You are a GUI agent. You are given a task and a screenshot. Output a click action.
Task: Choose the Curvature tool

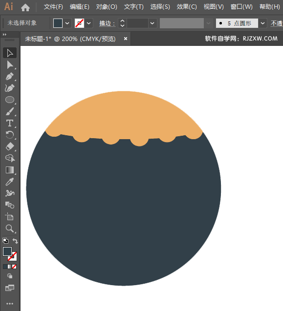10,88
